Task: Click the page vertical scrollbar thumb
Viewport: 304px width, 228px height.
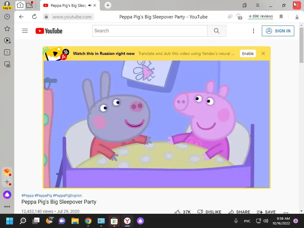Action: [x=301, y=45]
